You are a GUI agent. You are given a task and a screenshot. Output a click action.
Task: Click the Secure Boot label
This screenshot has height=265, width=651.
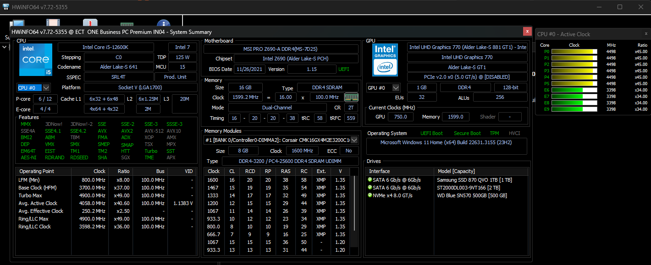pos(468,133)
